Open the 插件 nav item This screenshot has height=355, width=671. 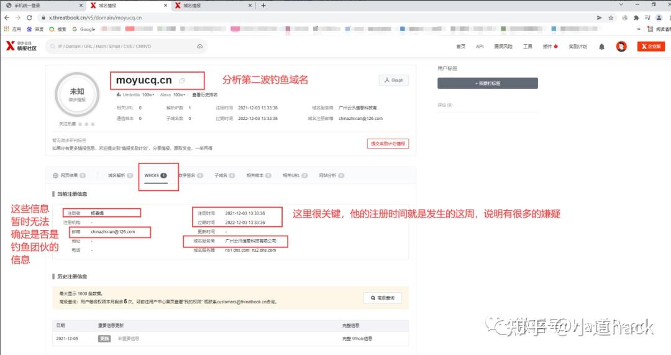coord(550,46)
